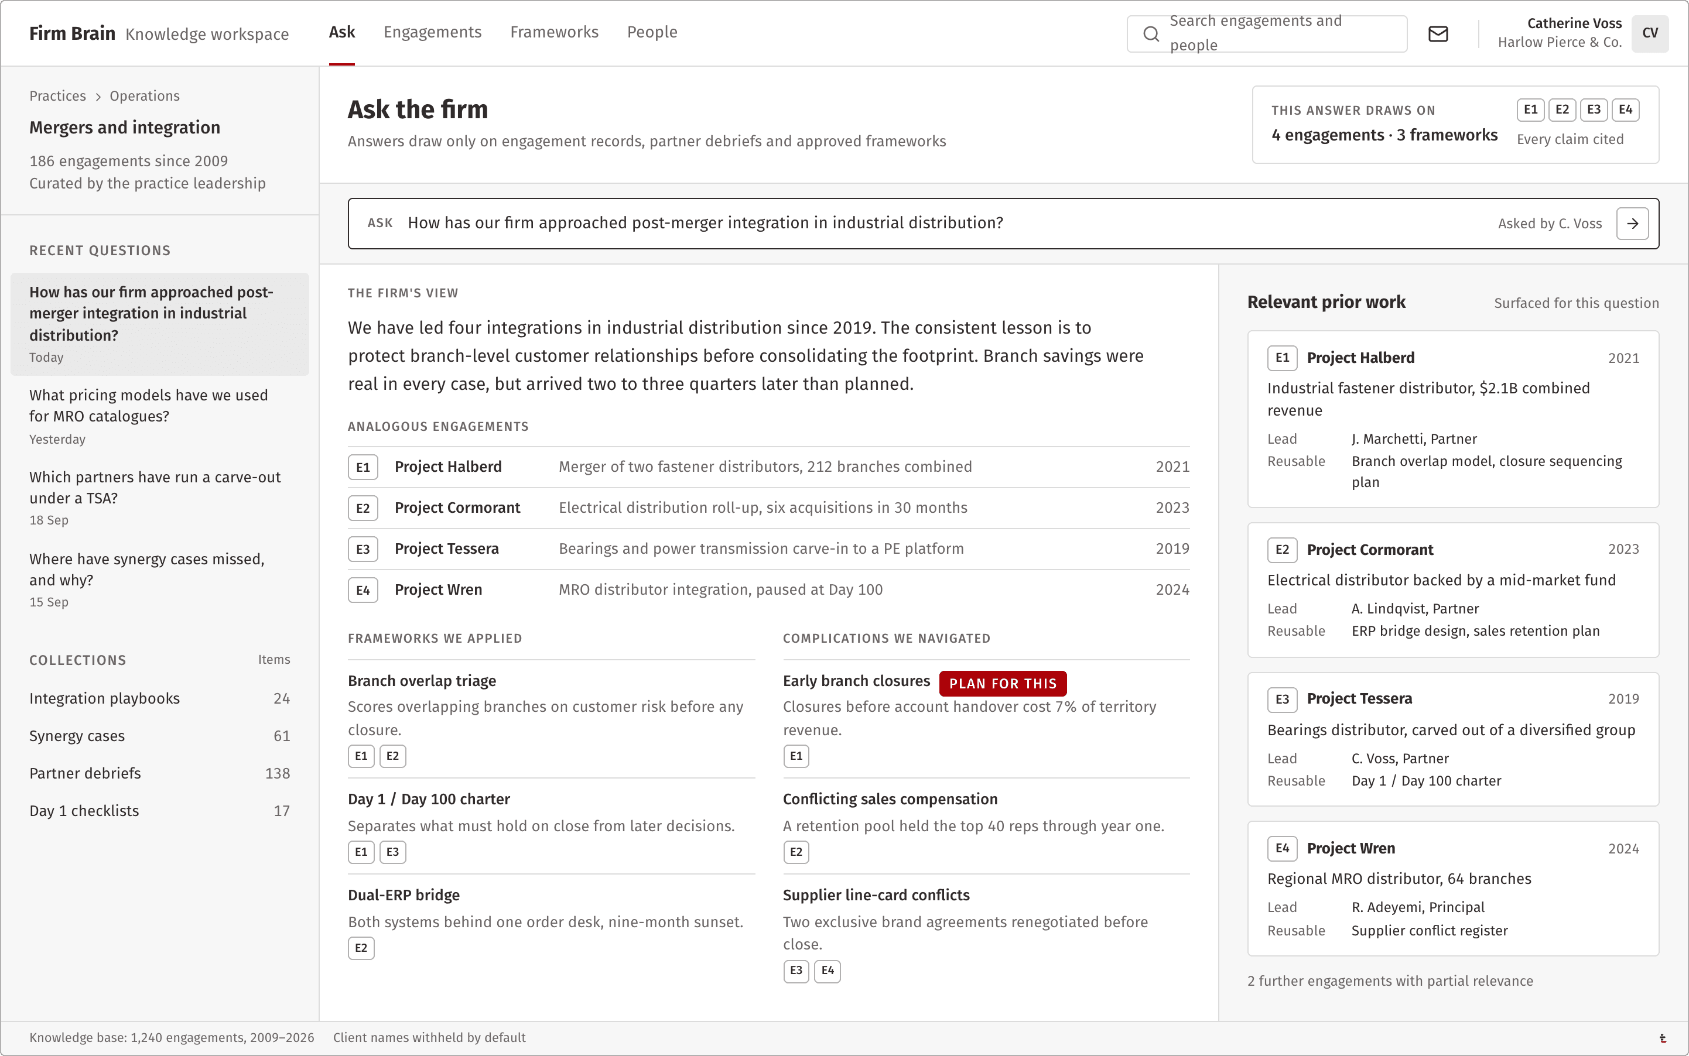Click the knowledge base count in footer
Image resolution: width=1689 pixels, height=1056 pixels.
coord(172,1038)
